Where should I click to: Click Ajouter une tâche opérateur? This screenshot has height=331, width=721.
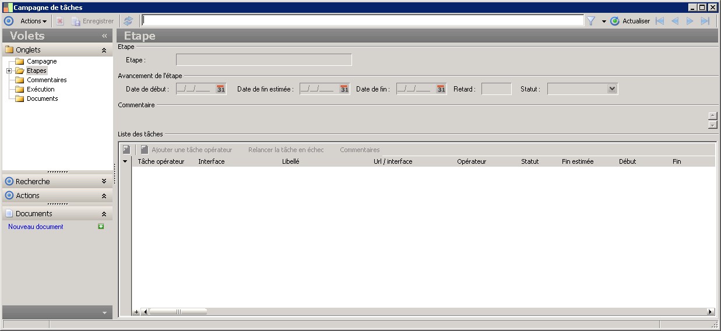pos(186,150)
